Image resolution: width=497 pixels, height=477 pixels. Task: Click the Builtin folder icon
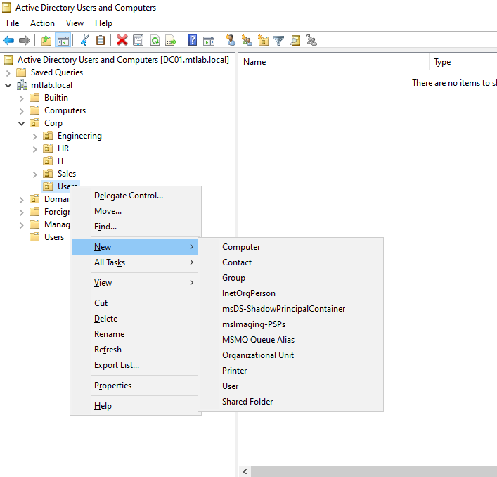[34, 98]
